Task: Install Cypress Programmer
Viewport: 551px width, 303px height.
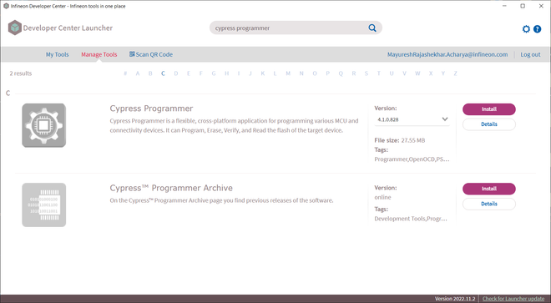Action: click(488, 109)
